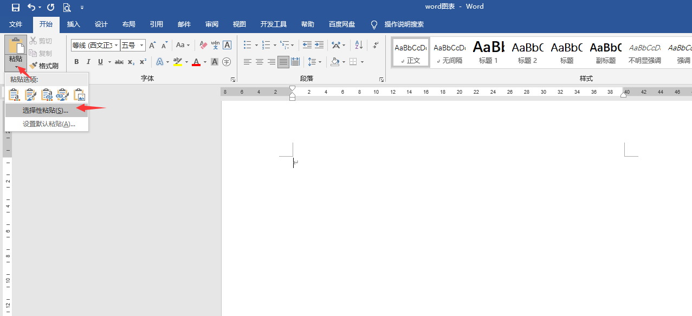Toggle italic formatting
This screenshot has height=316, width=692.
point(88,62)
